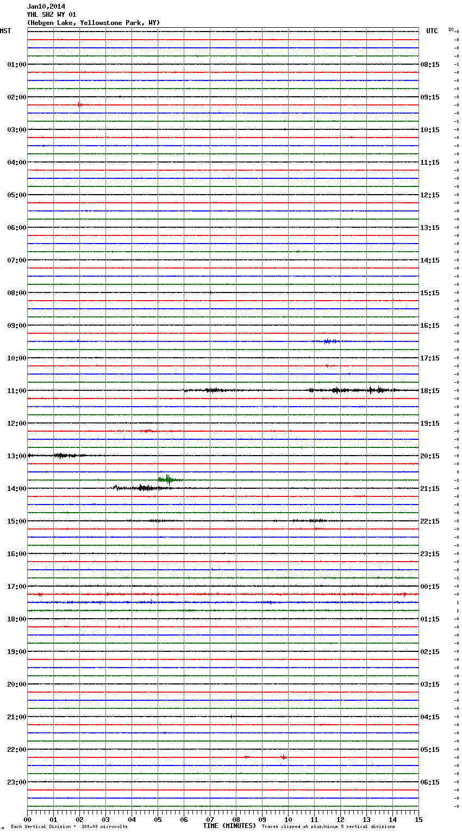The height and width of the screenshot is (834, 462).
Task: Click the 06:15 UTC time label
Action: pyautogui.click(x=430, y=782)
